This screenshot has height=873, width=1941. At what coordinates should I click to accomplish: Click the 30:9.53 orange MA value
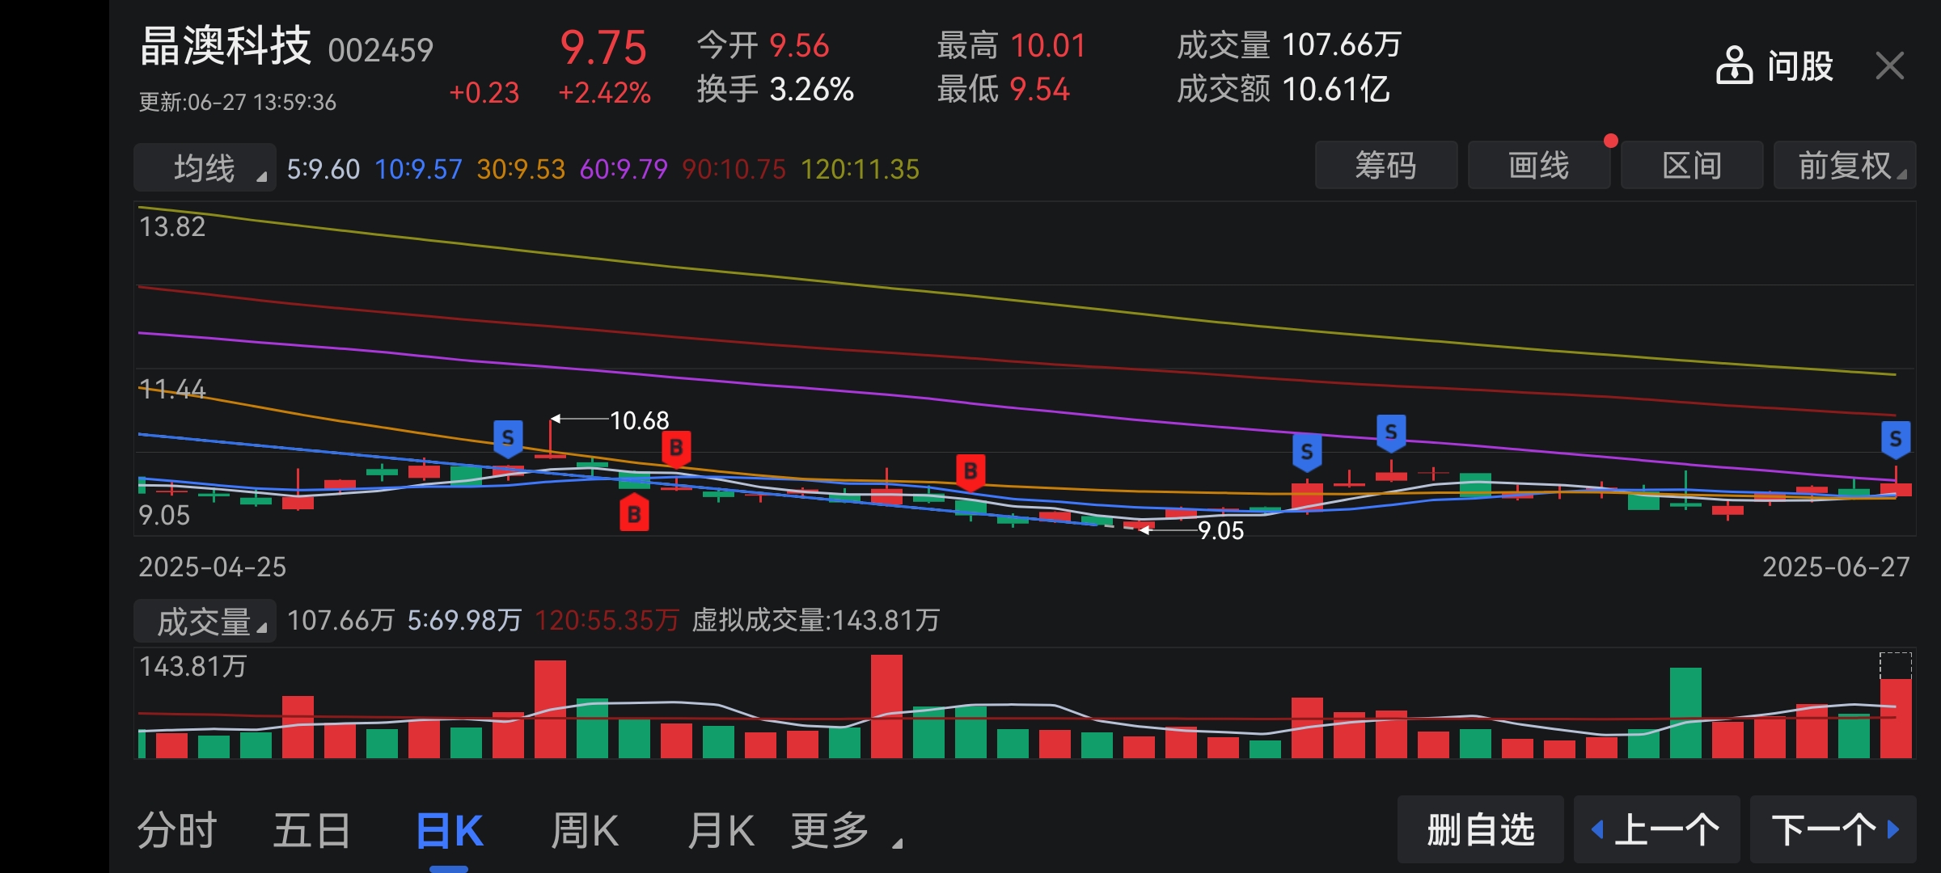click(x=521, y=169)
